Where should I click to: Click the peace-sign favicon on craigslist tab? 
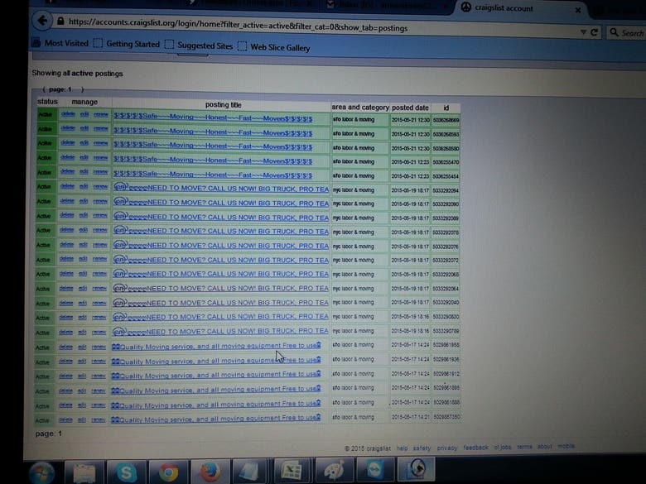click(x=466, y=7)
